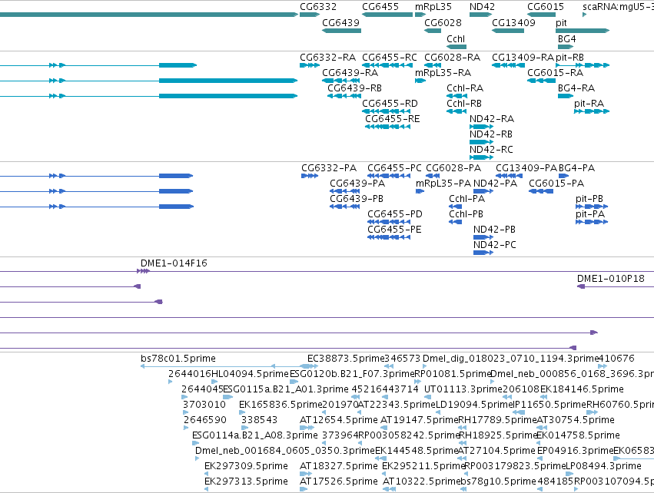Click protein pit-PA
Viewport: 654px width, 493px height.
tap(589, 214)
